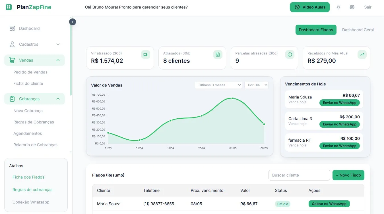This screenshot has width=384, height=214.
Task: Click the Cadastros person icon
Action: coord(12,44)
